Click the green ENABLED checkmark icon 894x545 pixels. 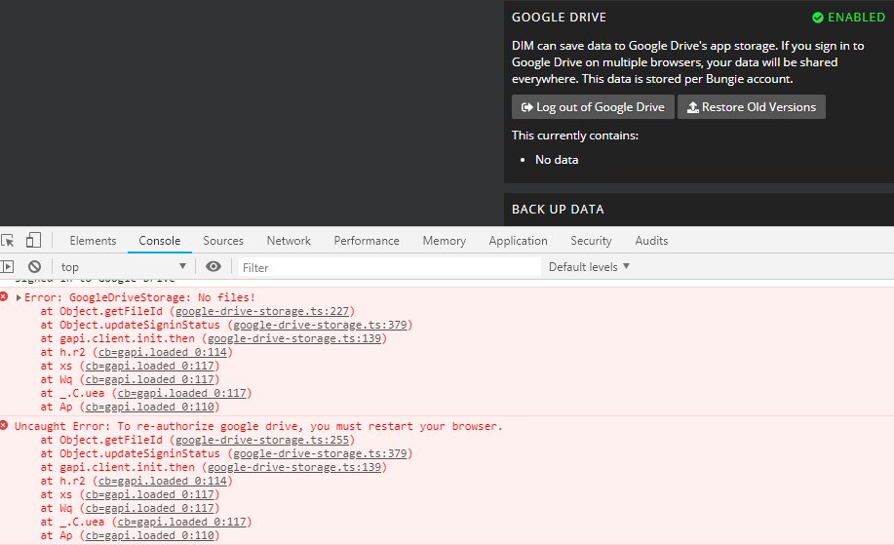(x=818, y=18)
